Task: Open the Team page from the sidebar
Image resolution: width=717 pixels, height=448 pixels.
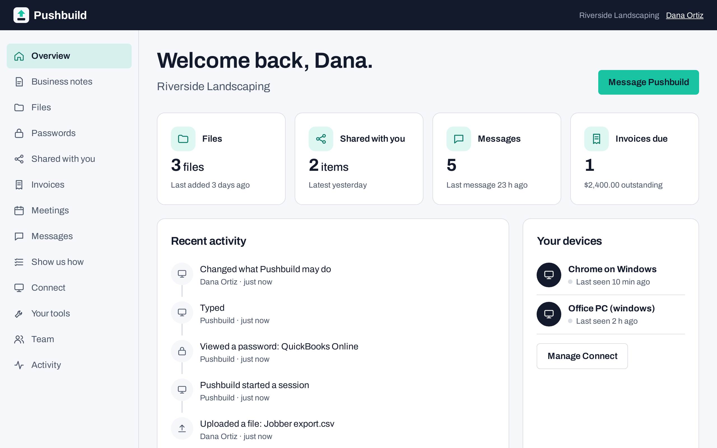Action: 69,340
